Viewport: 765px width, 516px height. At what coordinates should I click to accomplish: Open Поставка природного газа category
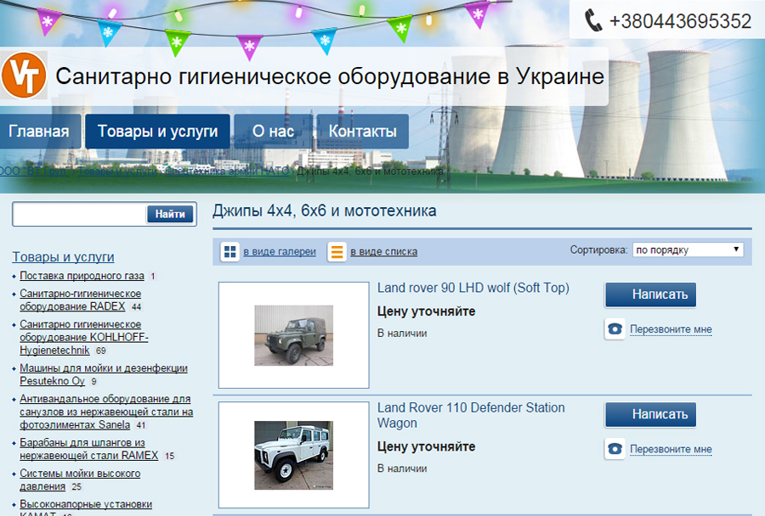82,277
